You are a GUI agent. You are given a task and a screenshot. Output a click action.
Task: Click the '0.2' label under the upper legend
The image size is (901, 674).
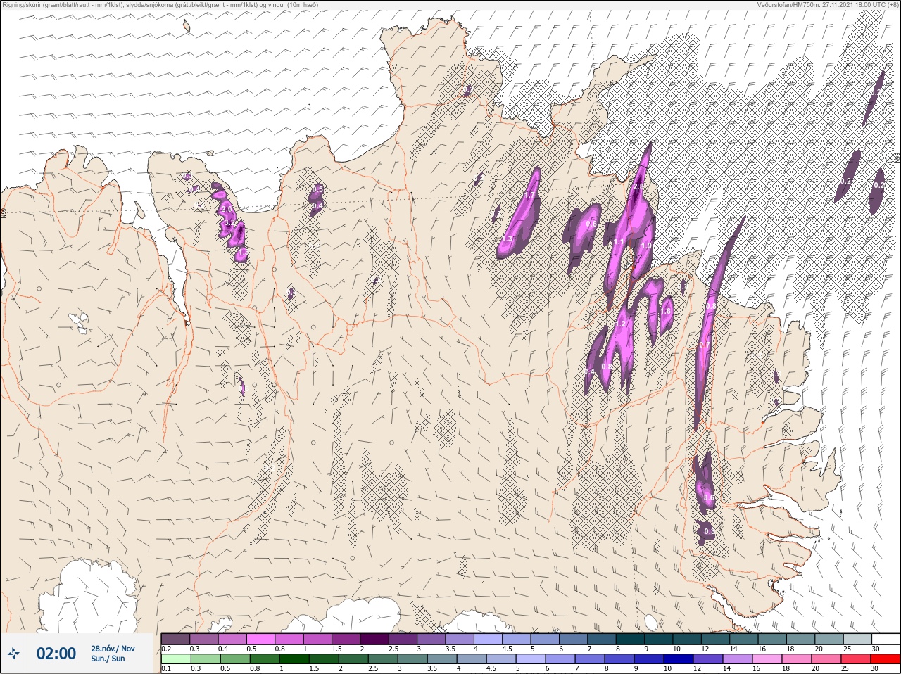[x=166, y=649]
